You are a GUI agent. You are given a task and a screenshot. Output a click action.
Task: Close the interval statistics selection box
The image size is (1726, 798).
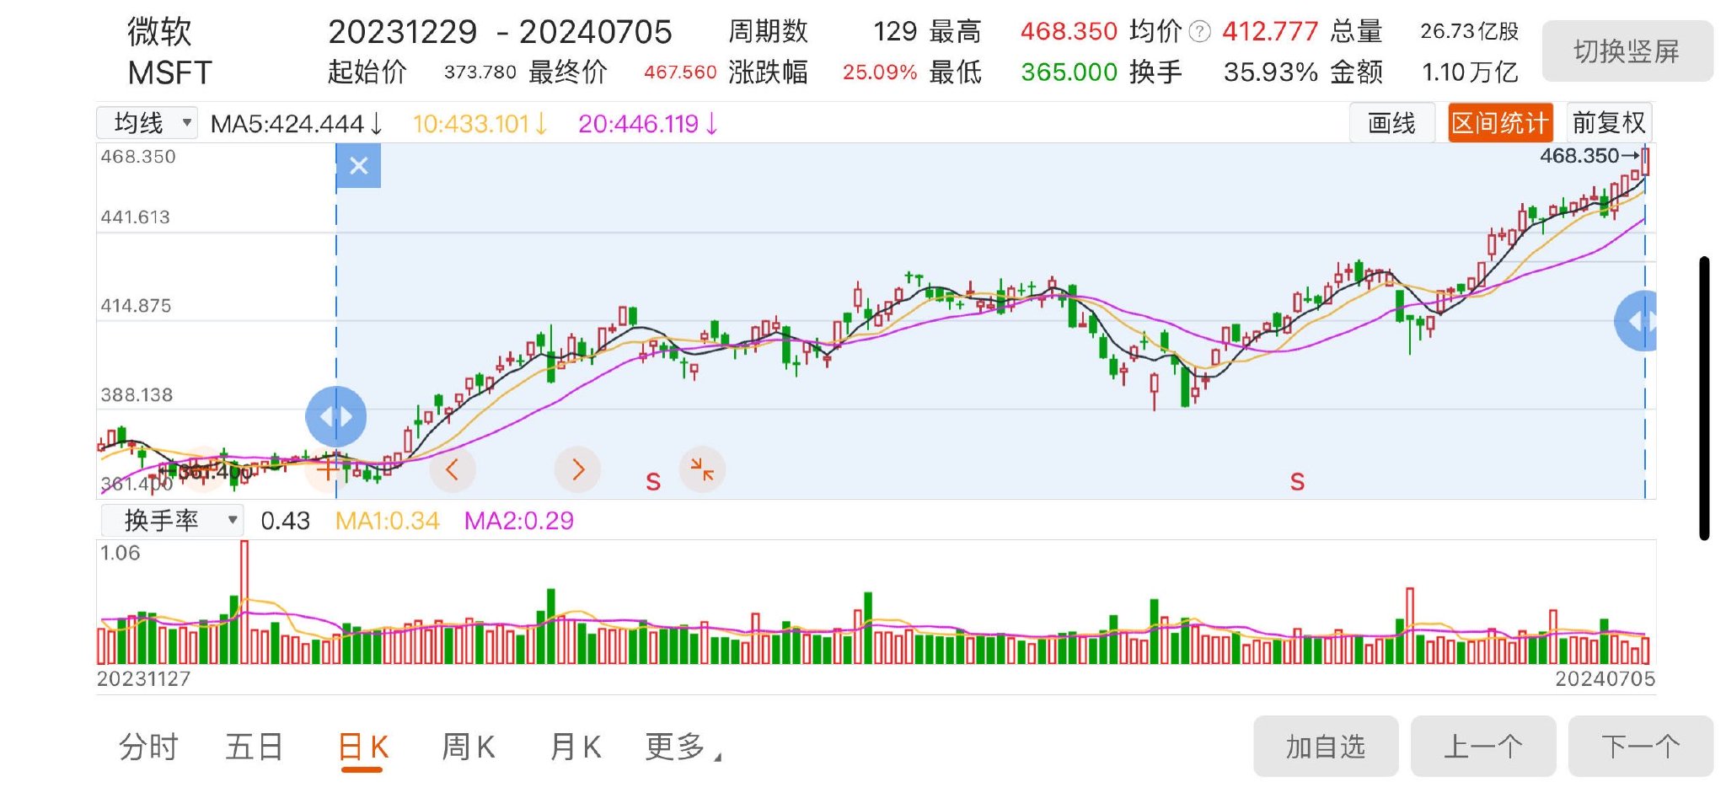(x=358, y=165)
